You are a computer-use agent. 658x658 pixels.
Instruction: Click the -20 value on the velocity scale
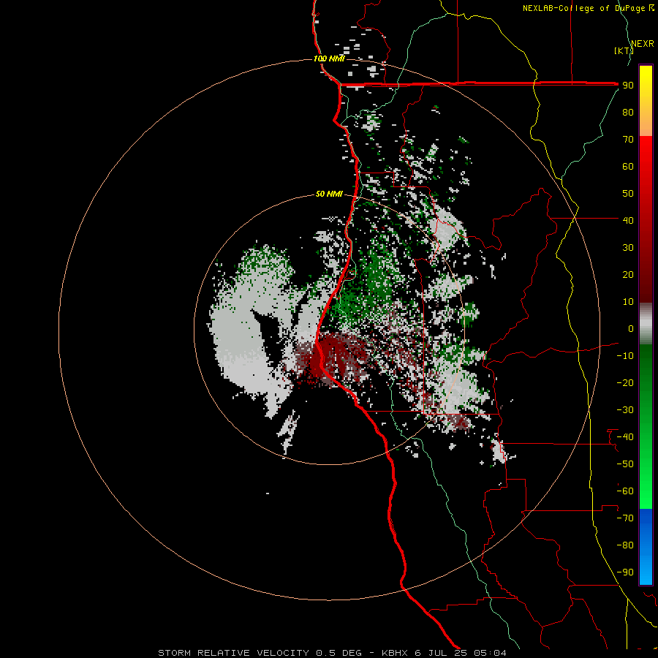(x=625, y=382)
